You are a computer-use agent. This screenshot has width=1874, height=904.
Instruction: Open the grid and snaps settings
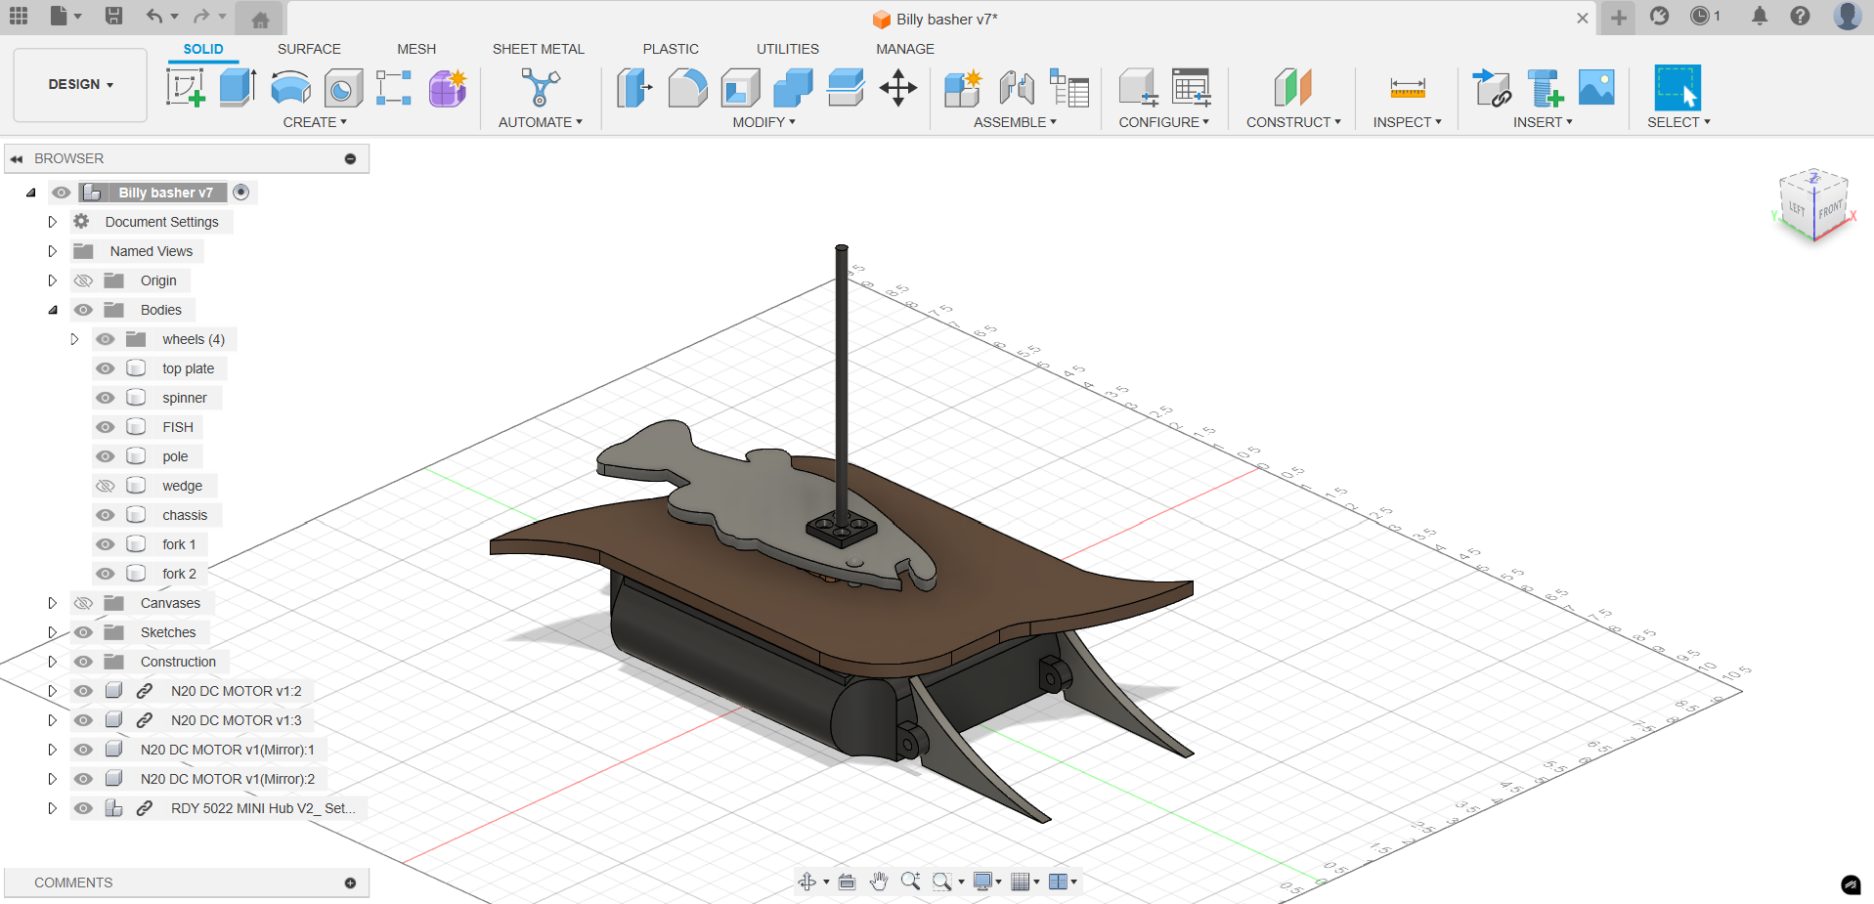tap(1024, 882)
